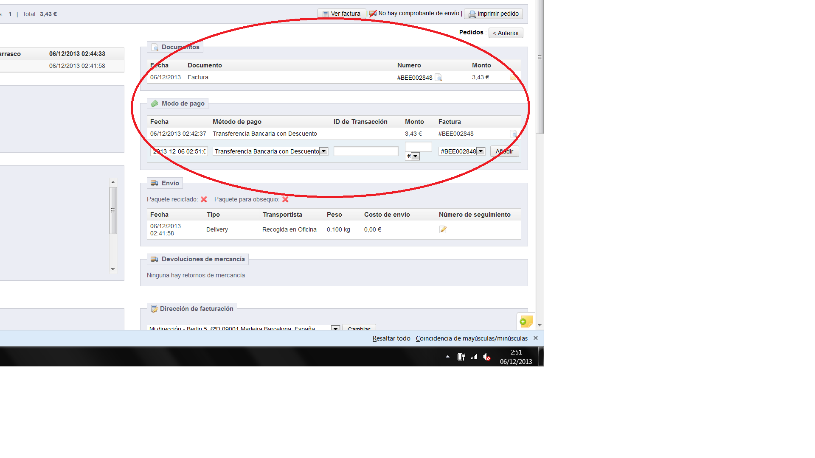Viewport: 815px width, 458px height.
Task: Toggle Coincidencia de mayúsculas/minúsculas option
Action: tap(472, 338)
